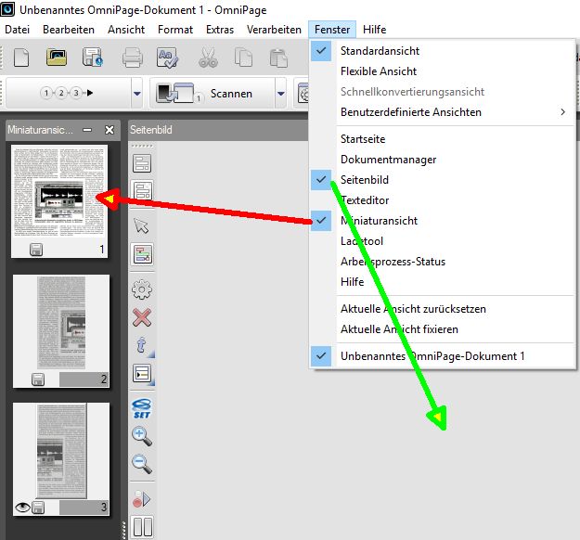Start the 1-2-3 workflow button
The width and height of the screenshot is (580, 540).
pos(67,93)
